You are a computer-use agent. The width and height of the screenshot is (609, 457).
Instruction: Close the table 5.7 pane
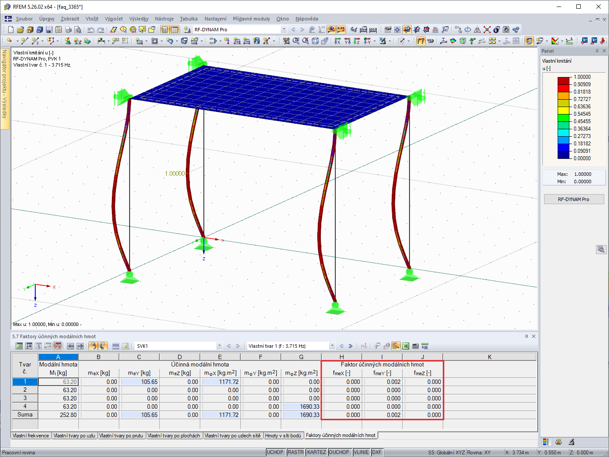point(534,336)
